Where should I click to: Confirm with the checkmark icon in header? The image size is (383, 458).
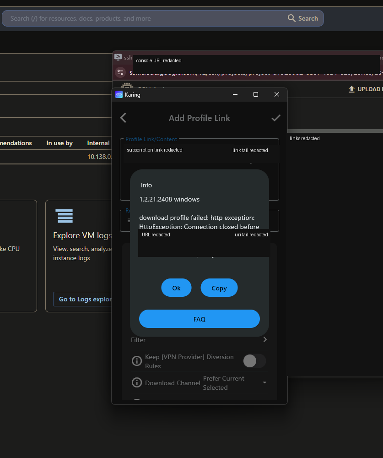tap(276, 118)
